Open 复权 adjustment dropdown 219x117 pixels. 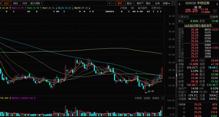point(120,3)
